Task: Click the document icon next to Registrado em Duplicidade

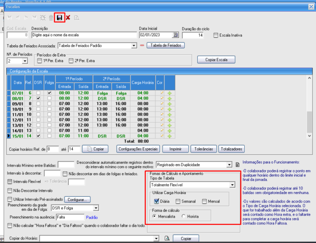Action: tap(237, 165)
